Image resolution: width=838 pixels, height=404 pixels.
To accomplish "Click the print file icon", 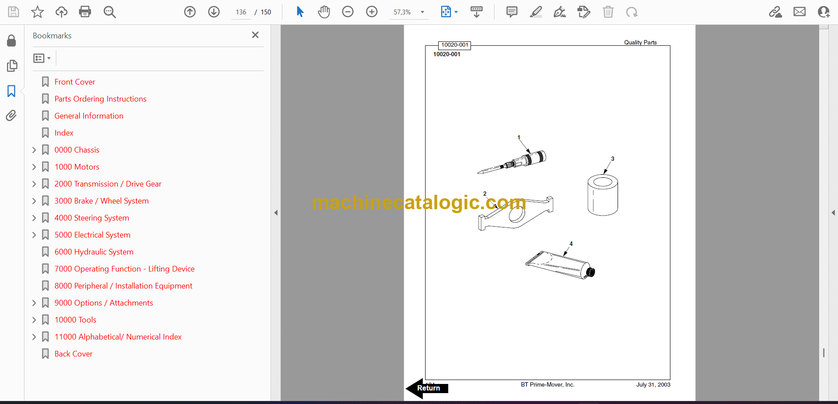I will point(85,12).
